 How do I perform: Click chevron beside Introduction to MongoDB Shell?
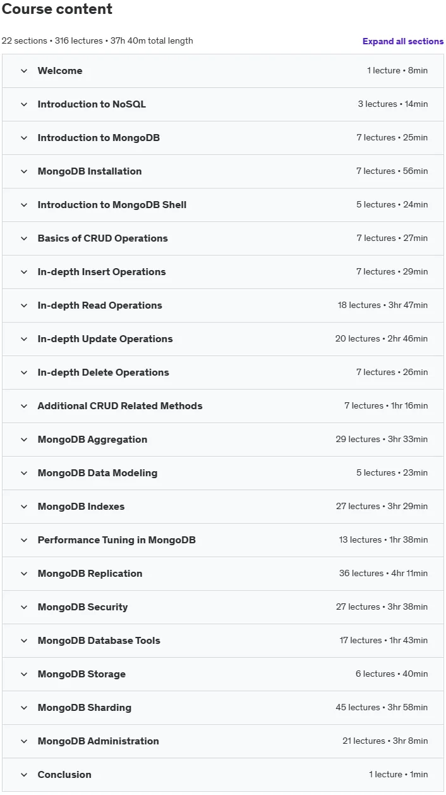click(x=24, y=205)
